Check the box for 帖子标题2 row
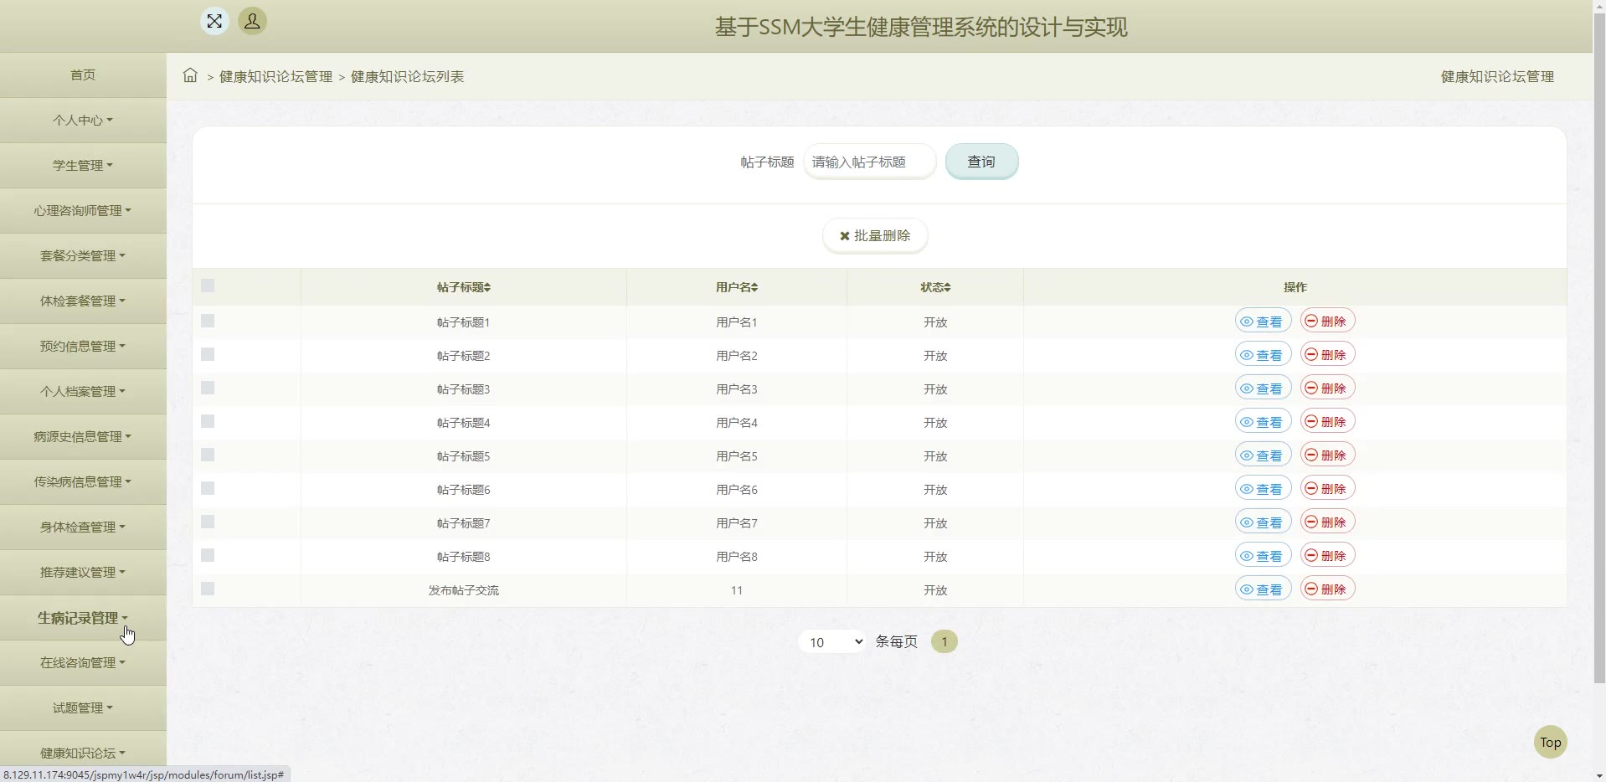 (x=208, y=355)
